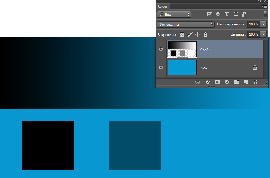Create a new group folder
Screen dimensions: 270x178
(x=237, y=82)
